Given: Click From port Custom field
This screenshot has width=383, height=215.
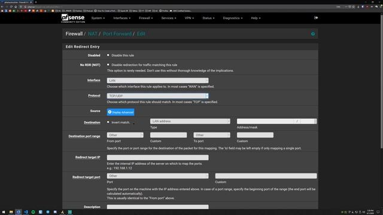Looking at the screenshot, I should coord(169,135).
